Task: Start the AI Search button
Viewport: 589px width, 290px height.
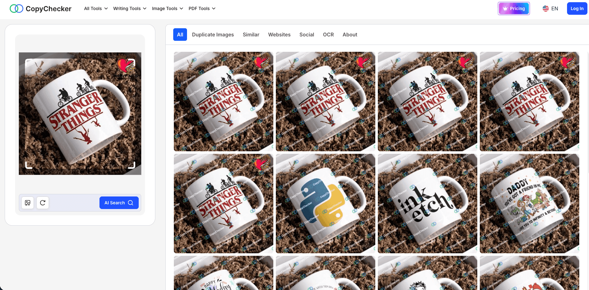Action: click(119, 203)
